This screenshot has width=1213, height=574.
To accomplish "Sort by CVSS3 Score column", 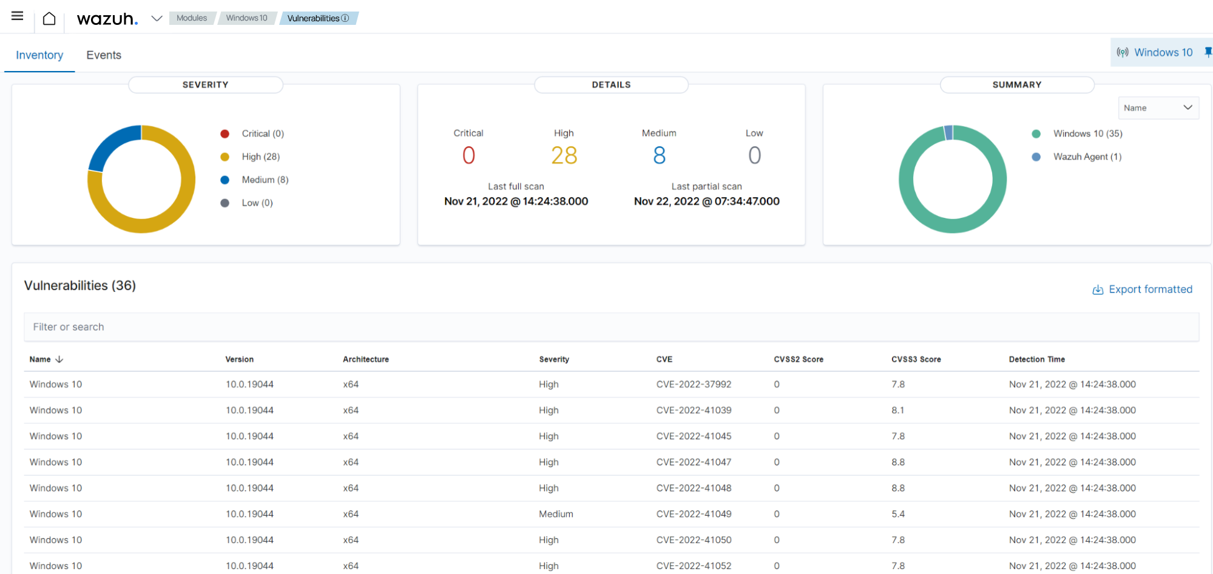I will (916, 359).
